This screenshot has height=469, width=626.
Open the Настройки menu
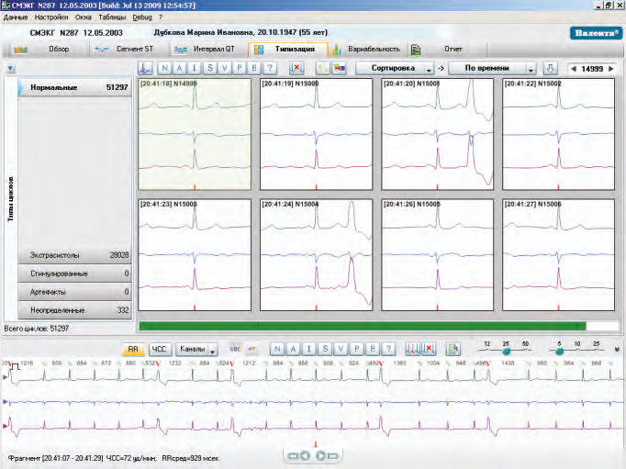[x=51, y=17]
